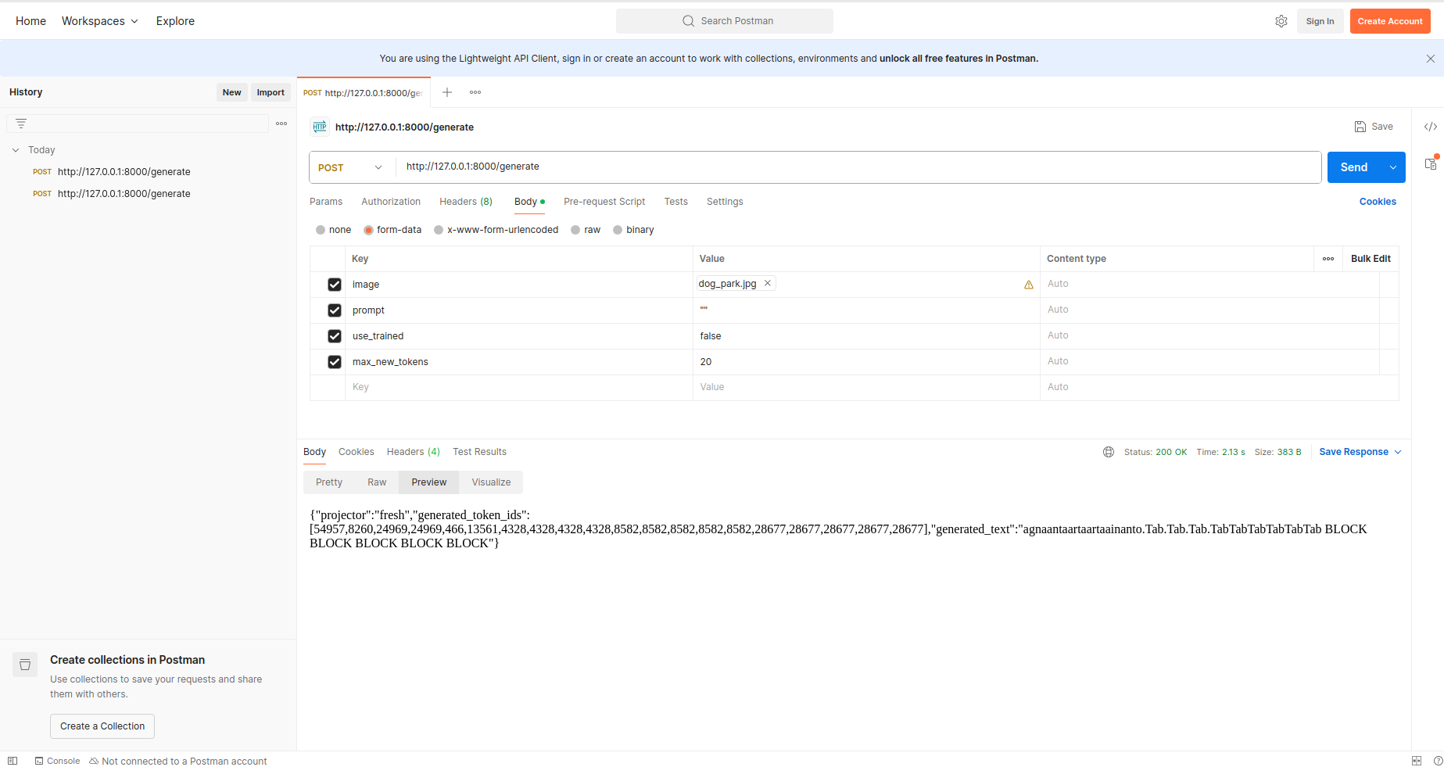The width and height of the screenshot is (1444, 767).
Task: Click Not connected to a Postman account
Action: (178, 761)
